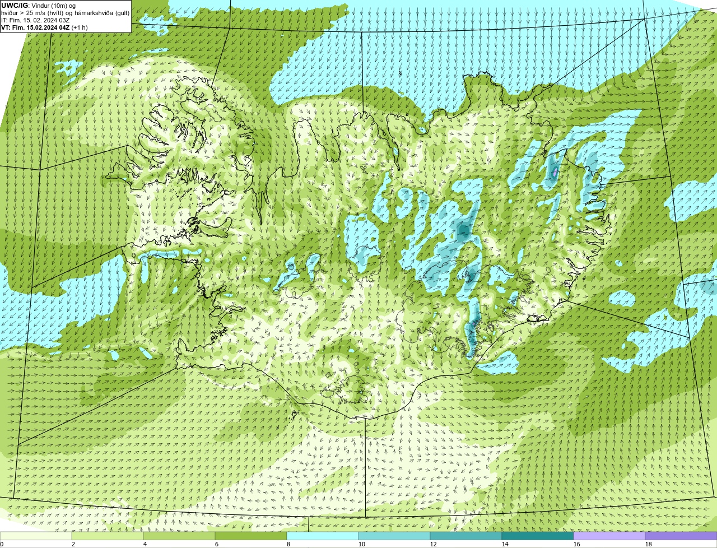
Task: Click the title line 'UWC/IG: Vindur (10m) og'
Action: coord(38,6)
